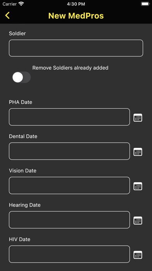
Task: Tap the New MedPros page title
Action: coord(76,16)
